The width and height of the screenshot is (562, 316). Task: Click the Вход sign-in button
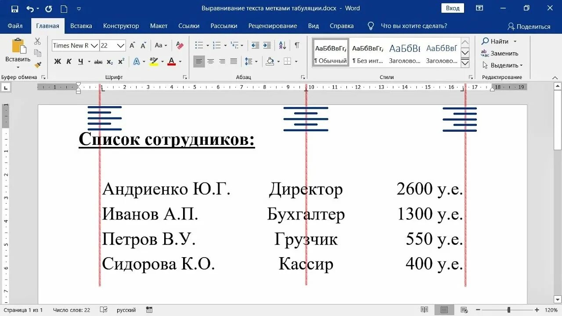(x=453, y=8)
